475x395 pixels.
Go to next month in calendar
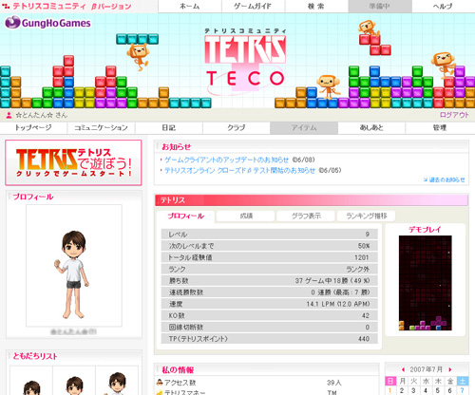450,369
